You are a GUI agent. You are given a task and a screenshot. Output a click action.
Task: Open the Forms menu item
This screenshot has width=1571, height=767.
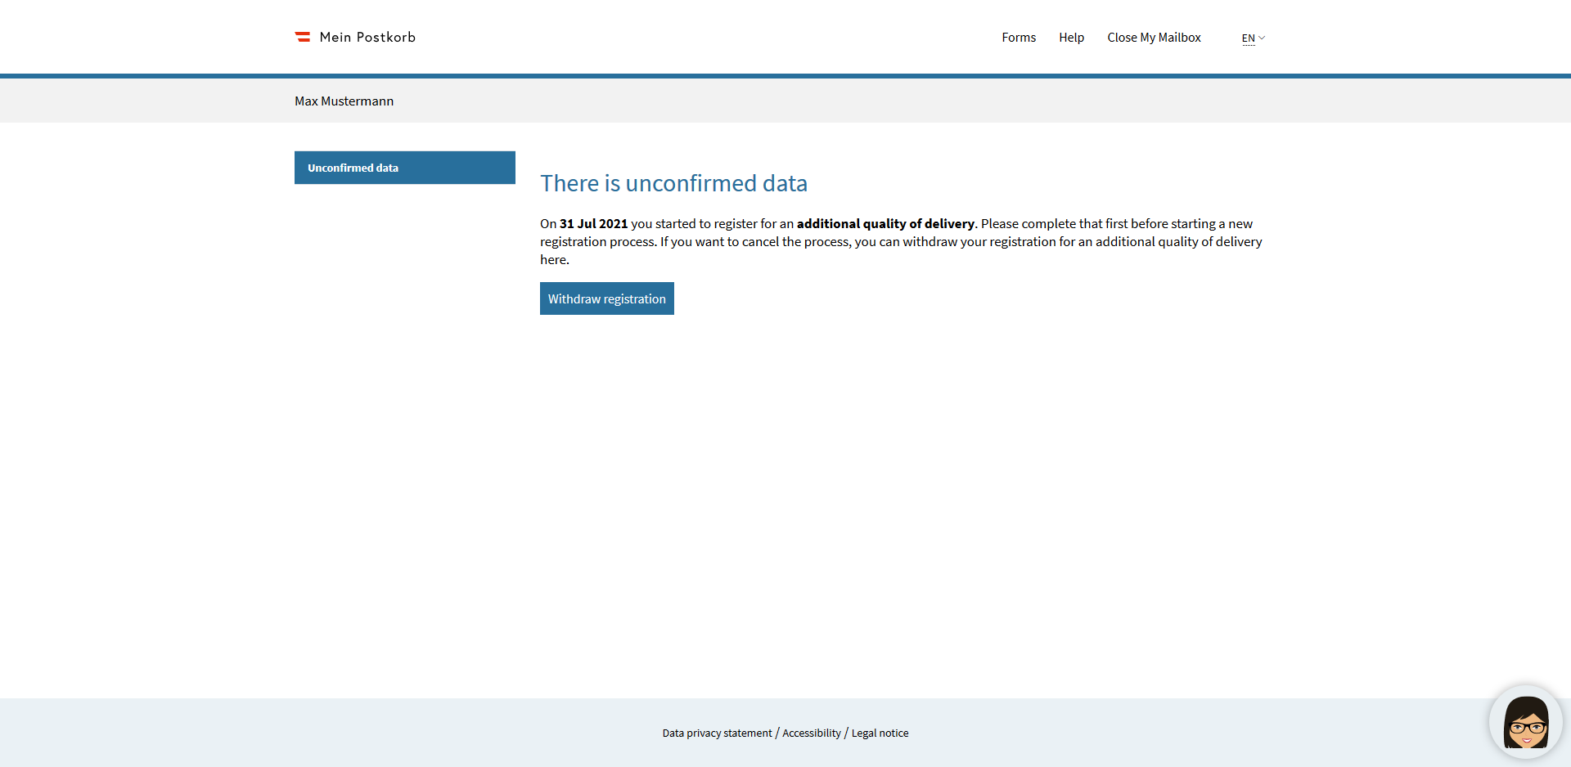[x=1019, y=38]
